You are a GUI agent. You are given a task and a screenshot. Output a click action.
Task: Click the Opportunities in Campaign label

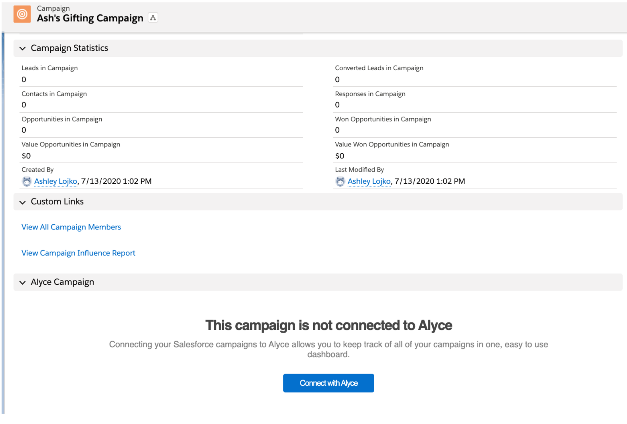[x=62, y=119]
